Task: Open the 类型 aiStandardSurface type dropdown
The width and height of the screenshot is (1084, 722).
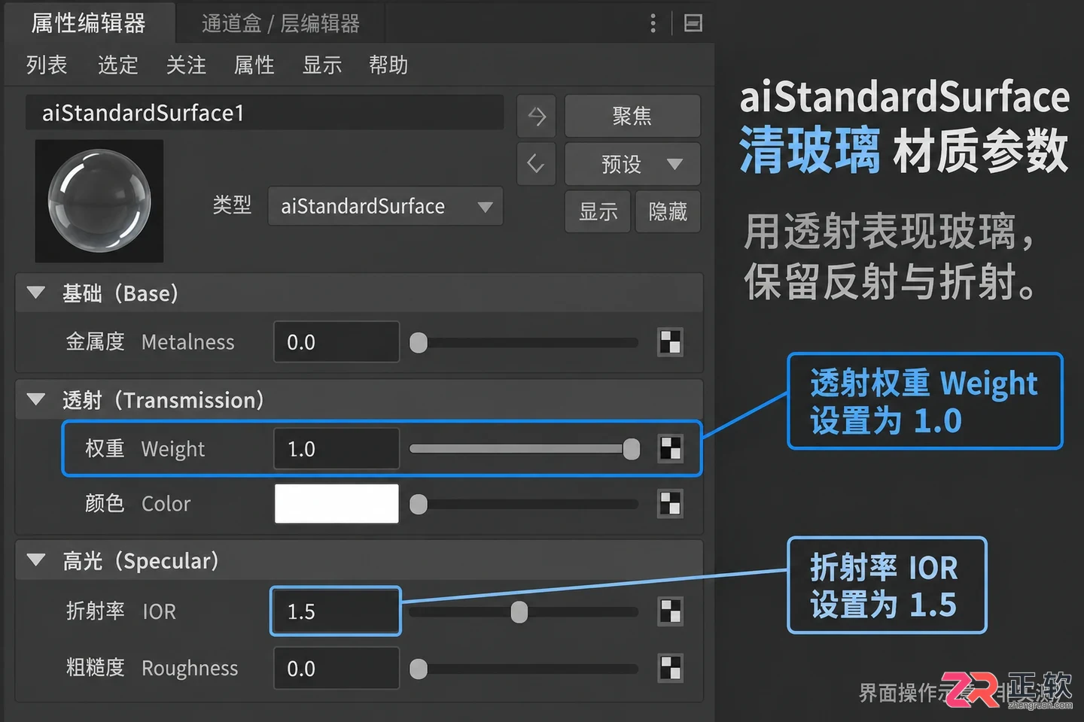Action: point(385,206)
